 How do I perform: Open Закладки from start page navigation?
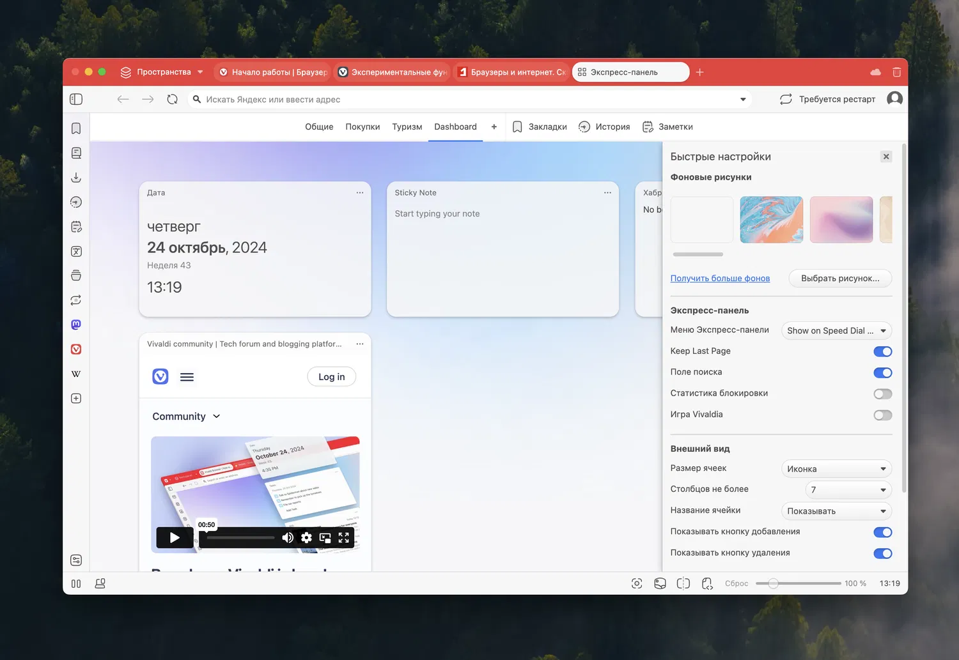coord(540,127)
